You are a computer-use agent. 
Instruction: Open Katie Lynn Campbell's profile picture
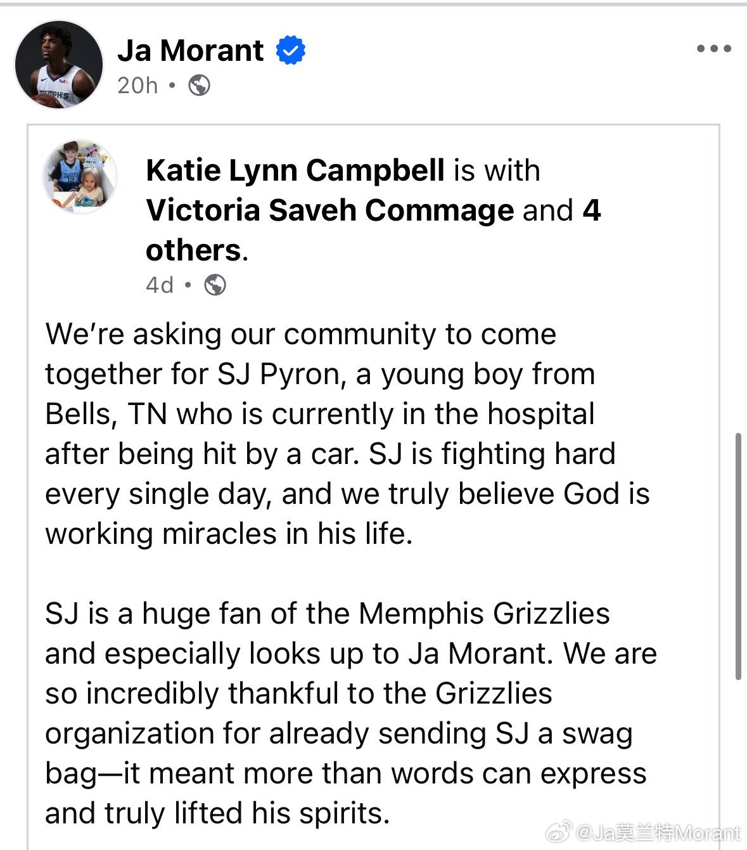(80, 177)
